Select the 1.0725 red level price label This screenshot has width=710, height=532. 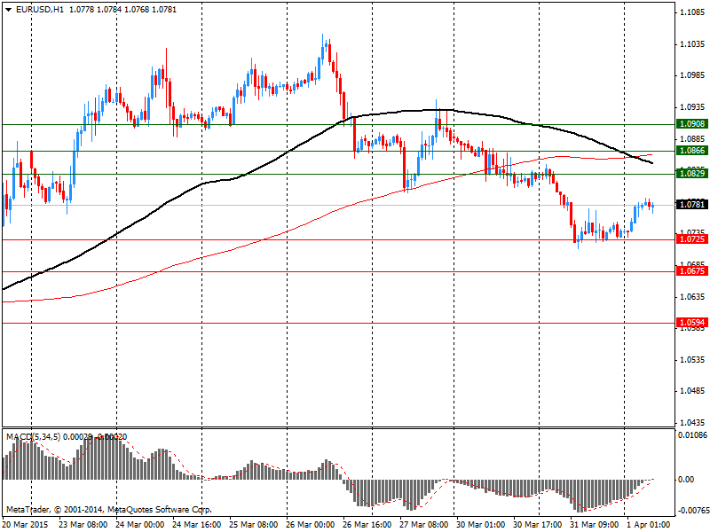point(692,239)
